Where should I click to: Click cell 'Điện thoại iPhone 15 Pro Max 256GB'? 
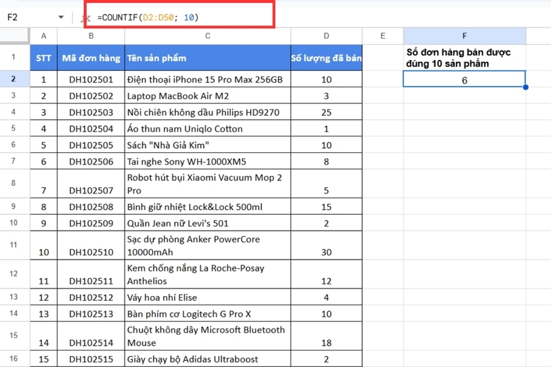click(x=208, y=79)
